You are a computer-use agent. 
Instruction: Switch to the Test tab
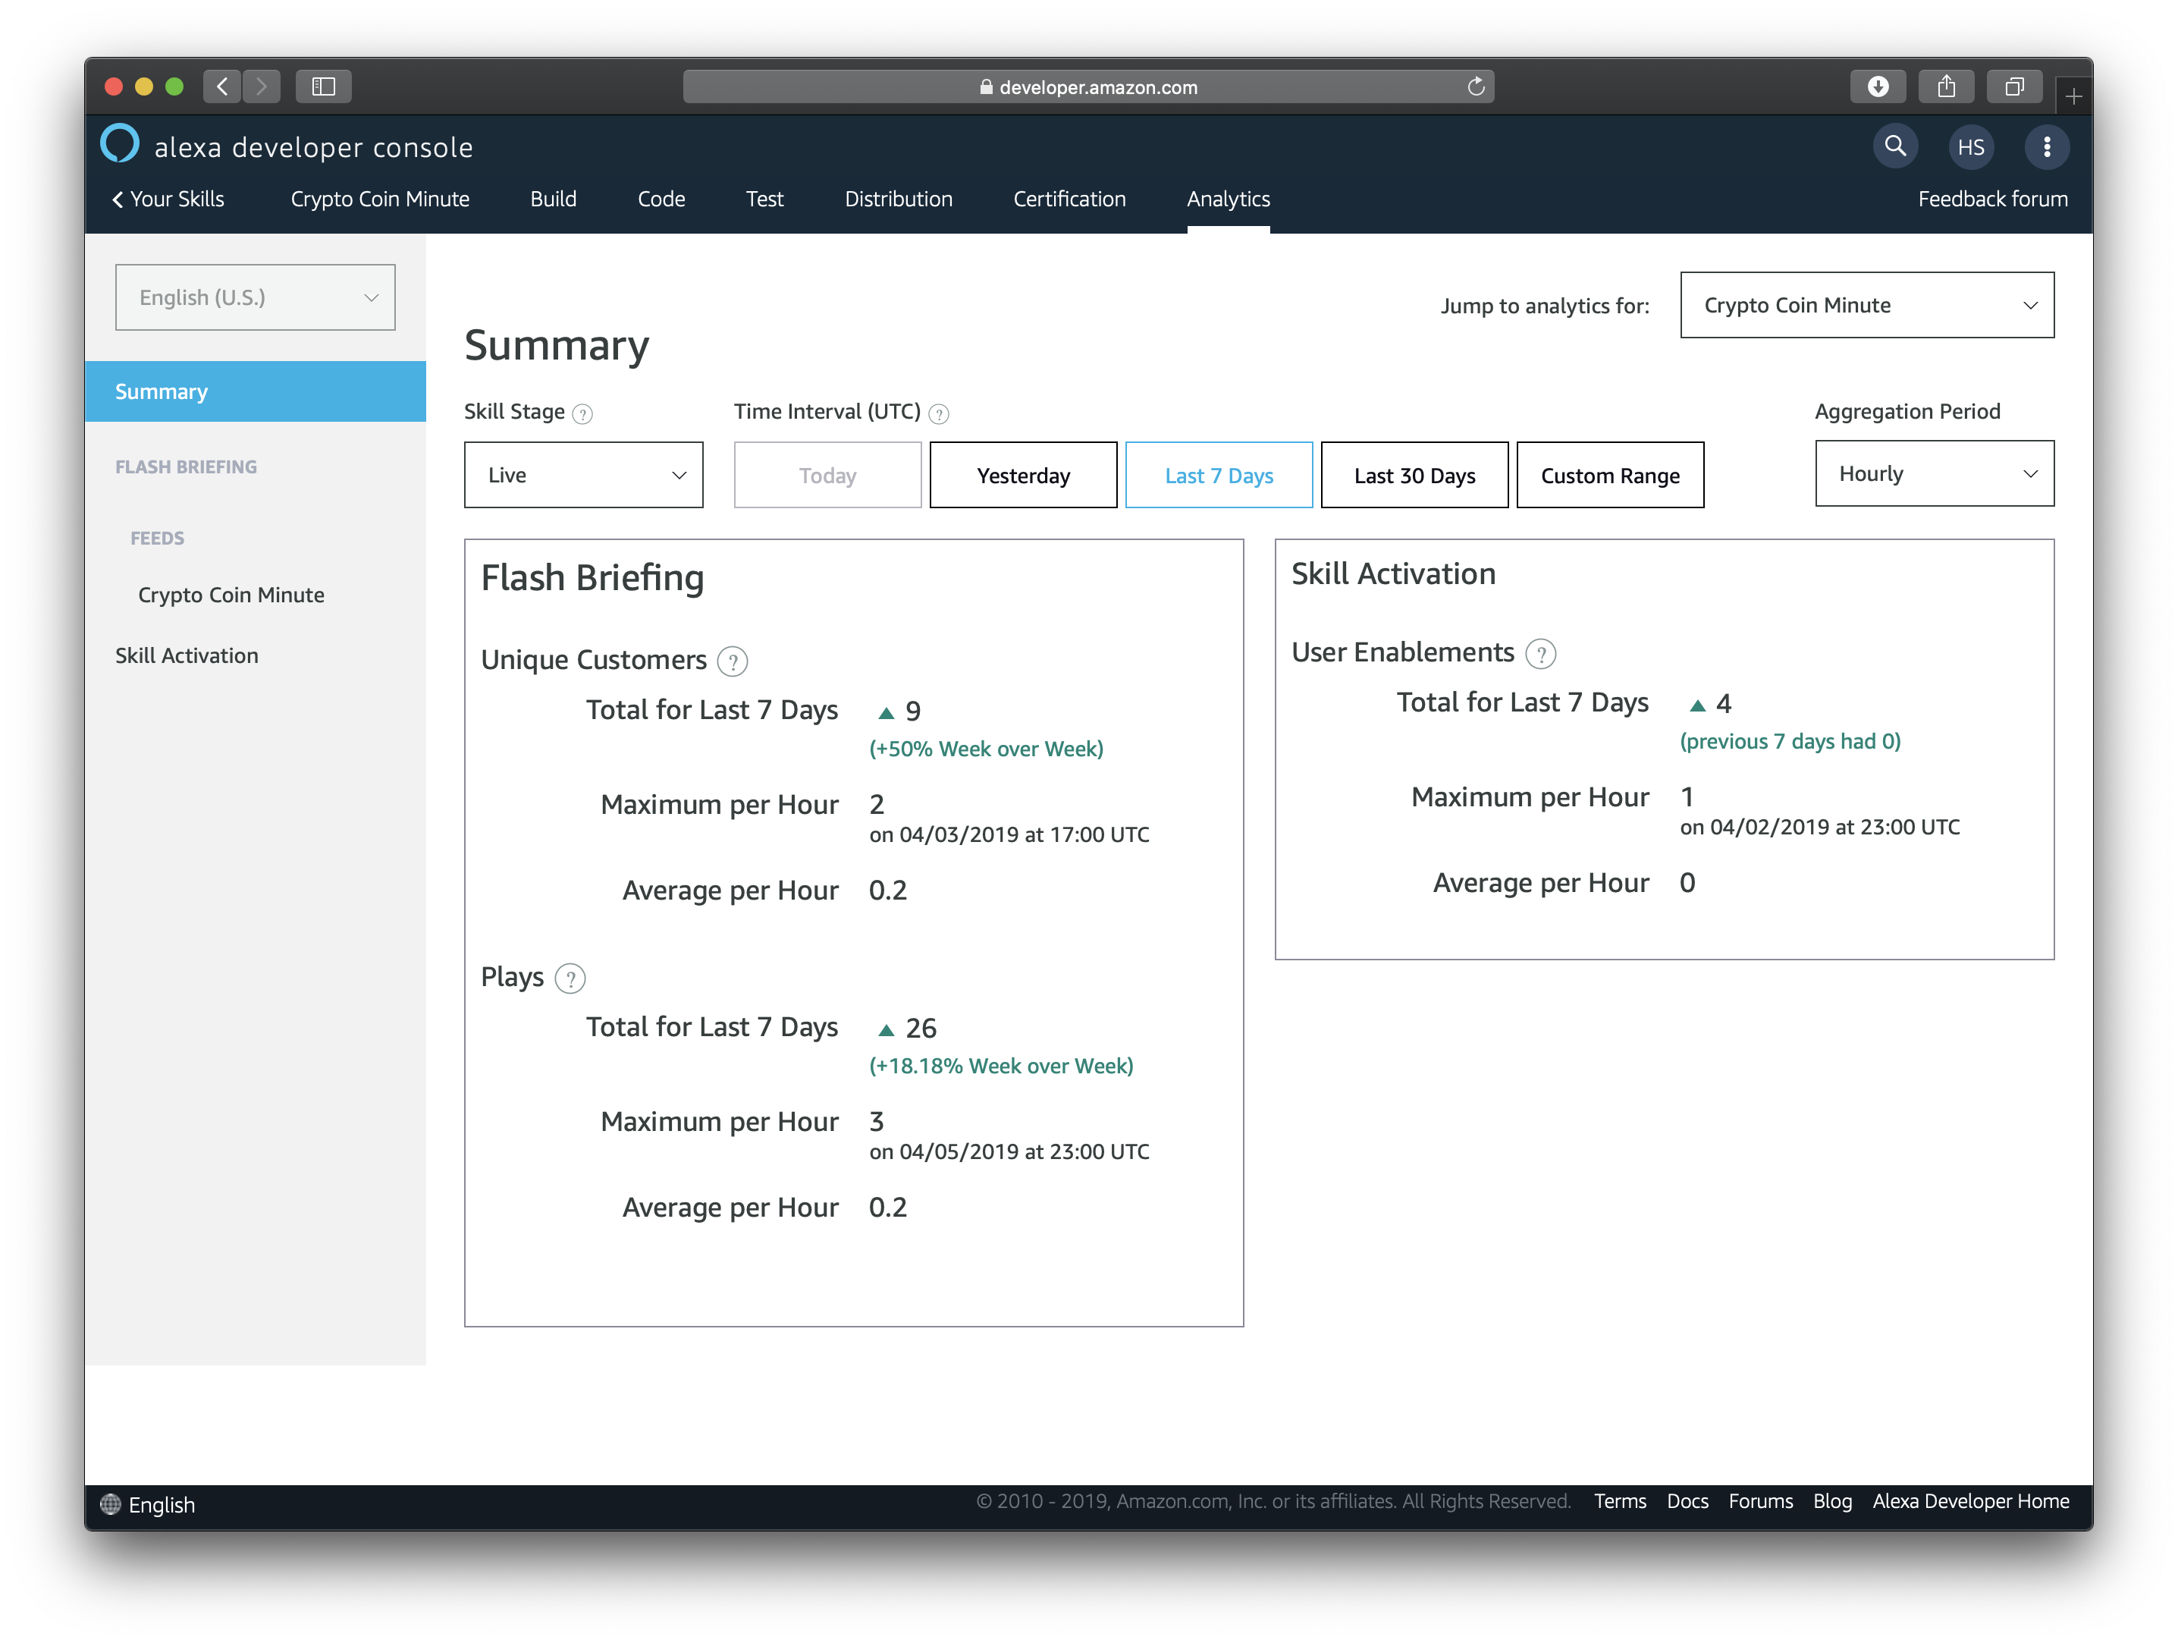pos(764,199)
